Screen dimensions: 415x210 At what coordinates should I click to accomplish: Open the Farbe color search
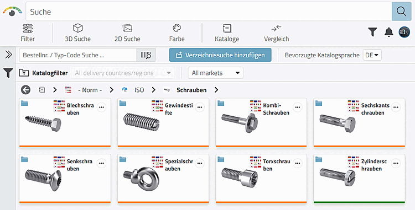click(177, 33)
